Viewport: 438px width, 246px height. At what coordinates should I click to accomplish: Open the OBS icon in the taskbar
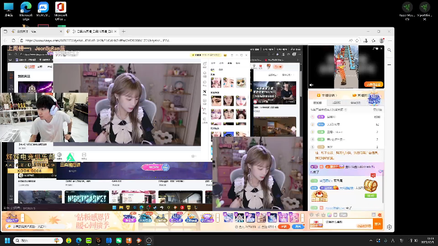(x=149, y=241)
